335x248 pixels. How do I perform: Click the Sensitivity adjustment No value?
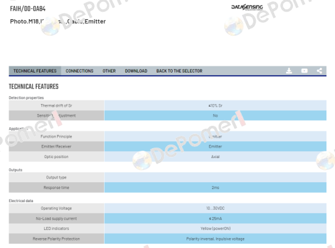point(215,115)
